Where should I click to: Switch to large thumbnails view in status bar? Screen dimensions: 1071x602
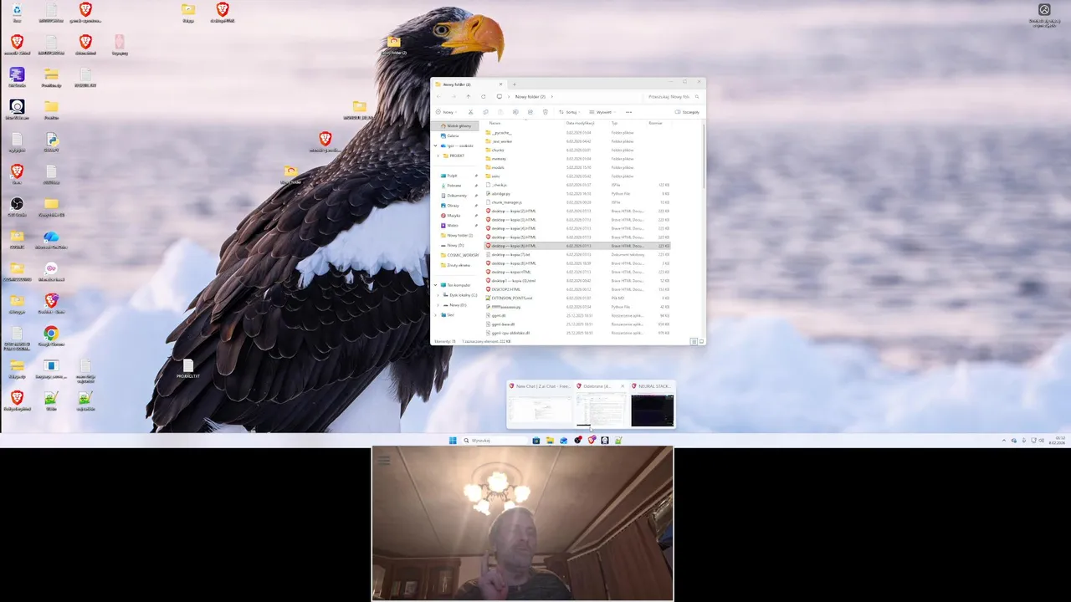[701, 341]
